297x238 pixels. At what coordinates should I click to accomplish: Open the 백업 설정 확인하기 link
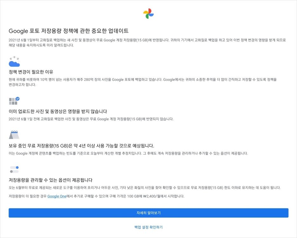148,227
